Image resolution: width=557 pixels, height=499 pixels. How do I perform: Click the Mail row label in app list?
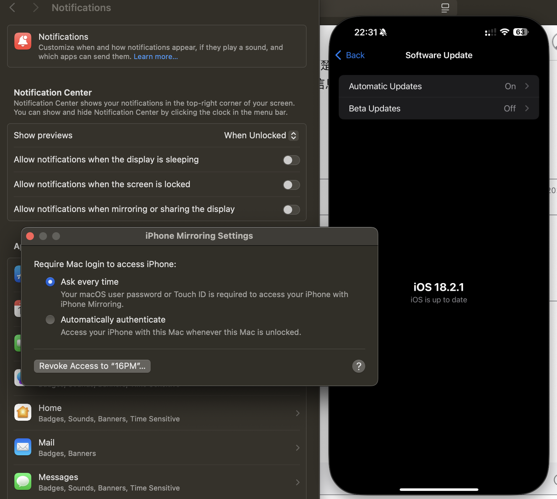tap(46, 443)
